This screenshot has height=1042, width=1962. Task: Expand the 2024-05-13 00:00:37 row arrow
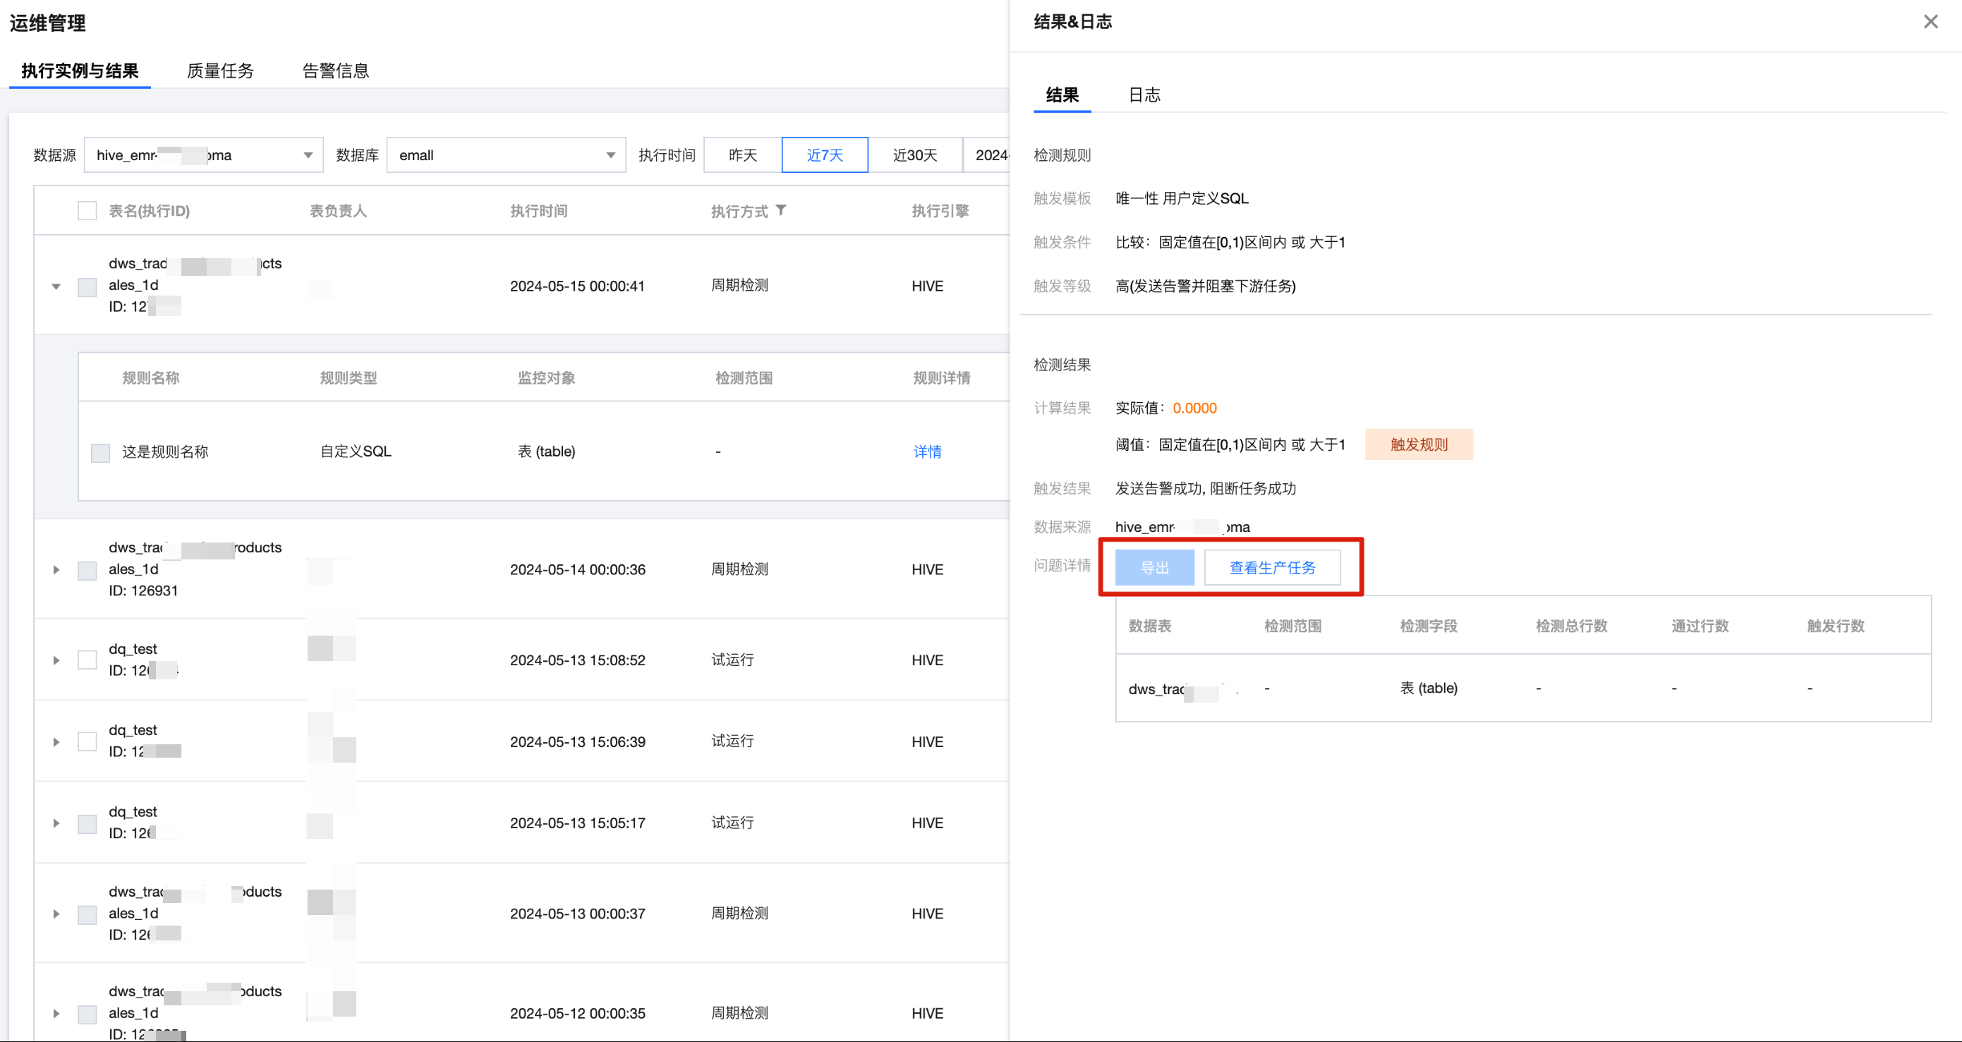[x=56, y=914]
